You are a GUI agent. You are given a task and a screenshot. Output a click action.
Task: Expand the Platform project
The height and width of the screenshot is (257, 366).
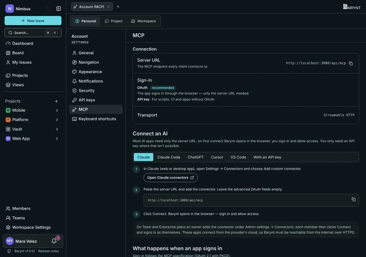point(57,120)
